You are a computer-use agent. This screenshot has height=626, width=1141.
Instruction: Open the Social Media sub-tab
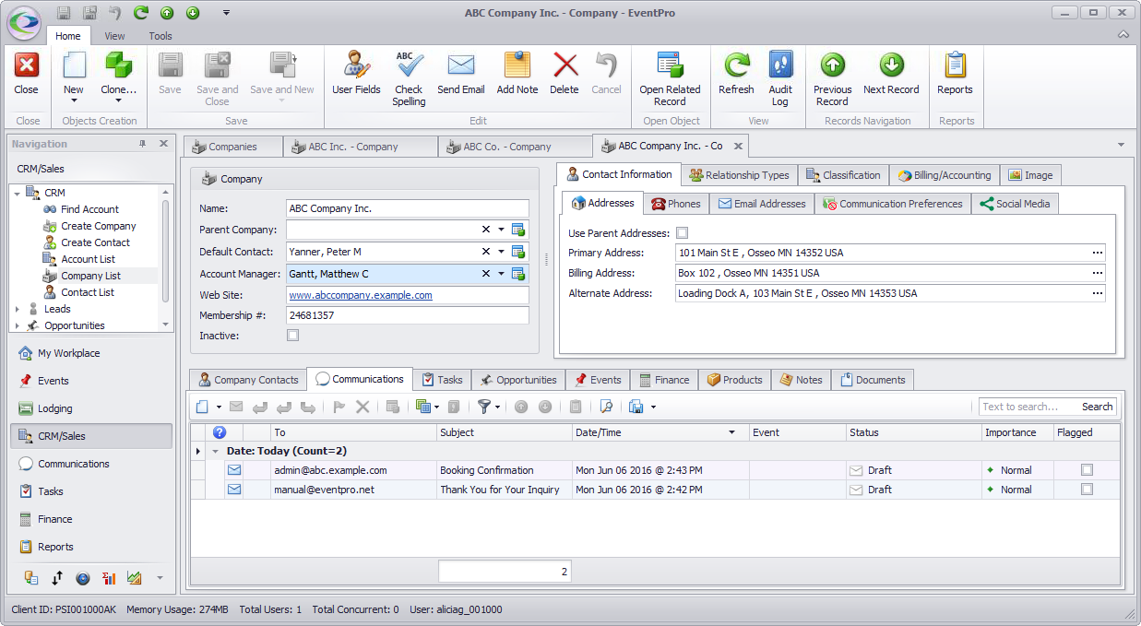(x=1015, y=204)
